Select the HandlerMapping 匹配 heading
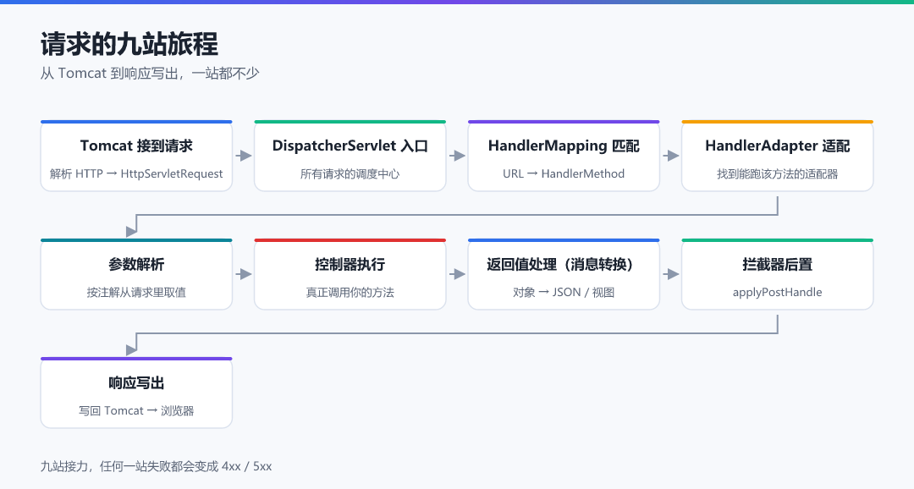This screenshot has height=489, width=914. pos(564,146)
